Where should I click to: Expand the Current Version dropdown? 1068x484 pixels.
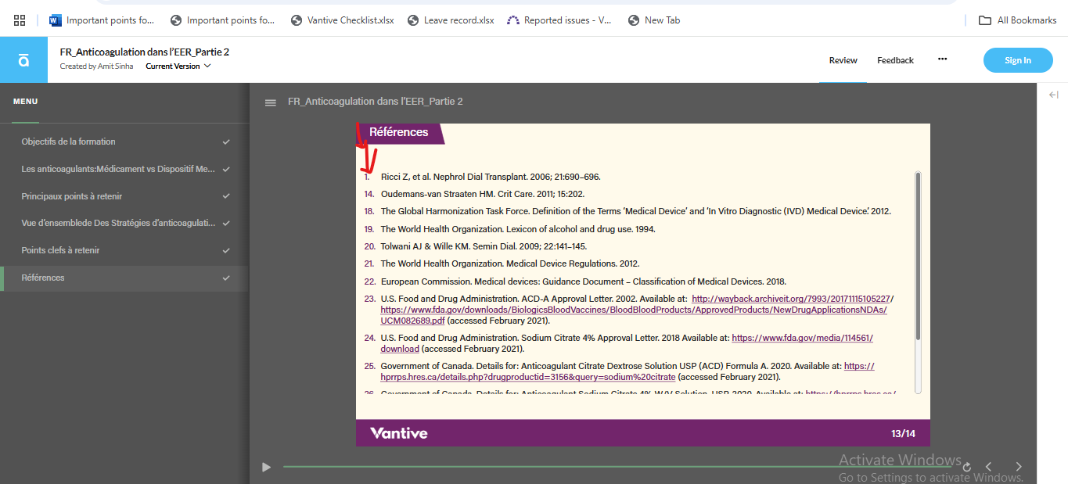click(x=178, y=66)
